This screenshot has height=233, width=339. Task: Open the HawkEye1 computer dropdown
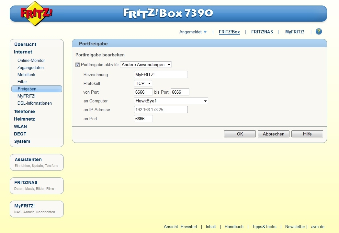tap(171, 101)
